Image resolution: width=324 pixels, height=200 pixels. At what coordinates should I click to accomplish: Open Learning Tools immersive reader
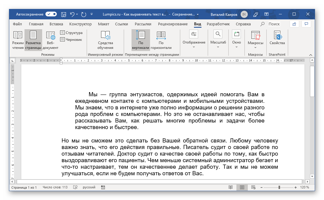[x=105, y=40]
